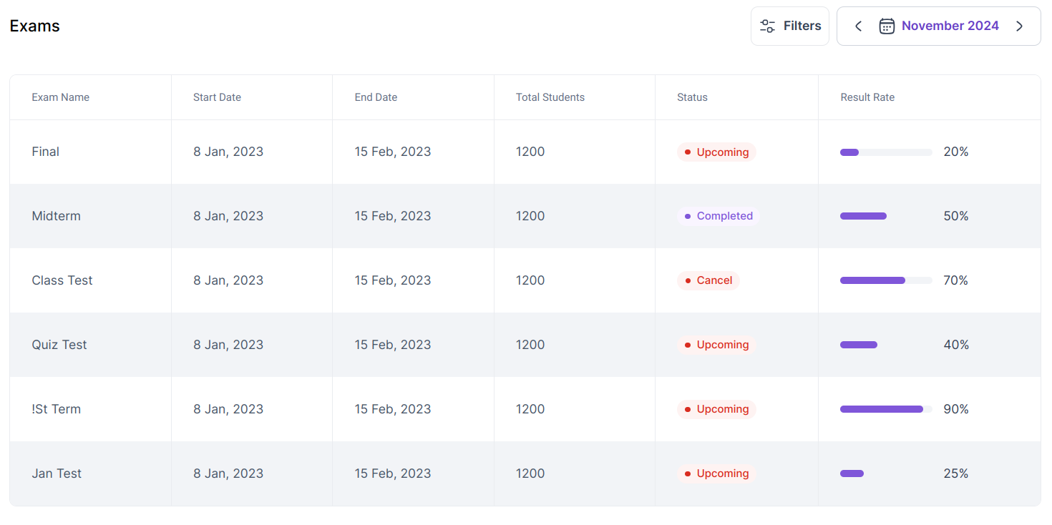Screen dimensions: 1052x525
Task: Click the Cancel status badge for Class Test
Action: [x=708, y=280]
